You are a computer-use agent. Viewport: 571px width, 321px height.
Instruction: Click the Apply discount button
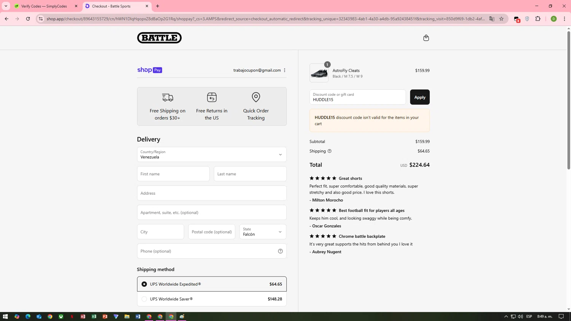pos(419,97)
